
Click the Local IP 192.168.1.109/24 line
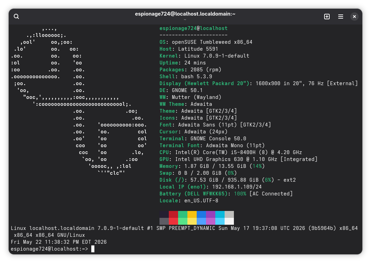coord(210,187)
